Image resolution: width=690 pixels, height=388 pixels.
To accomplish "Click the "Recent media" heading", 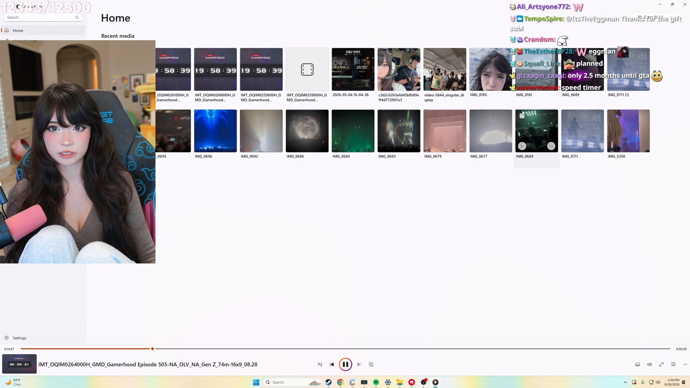I will 118,36.
